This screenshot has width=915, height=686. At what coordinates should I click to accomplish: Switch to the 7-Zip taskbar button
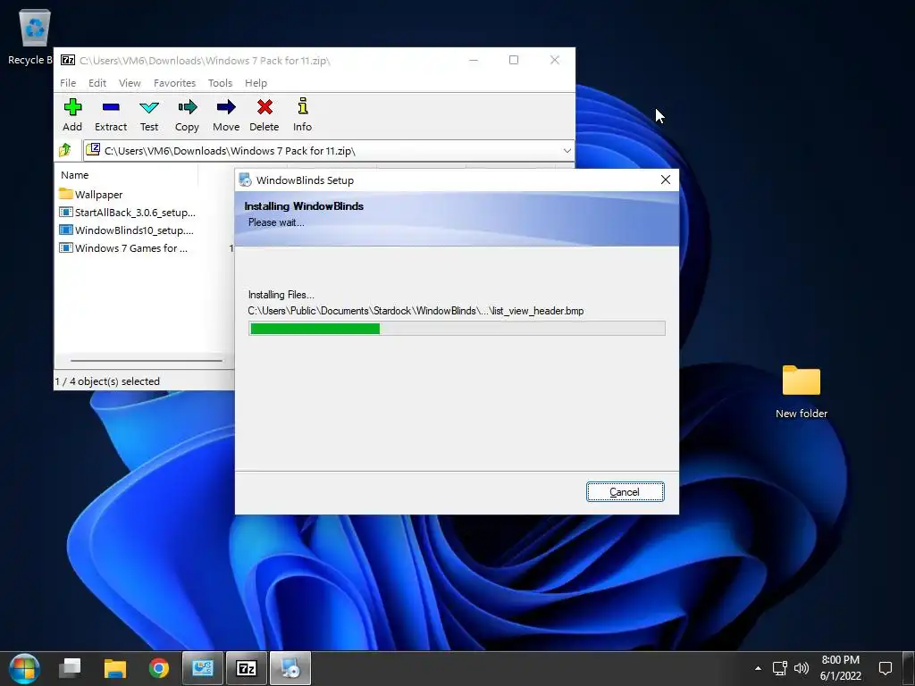(247, 668)
